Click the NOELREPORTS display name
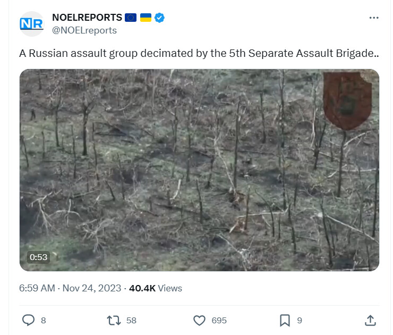 87,18
